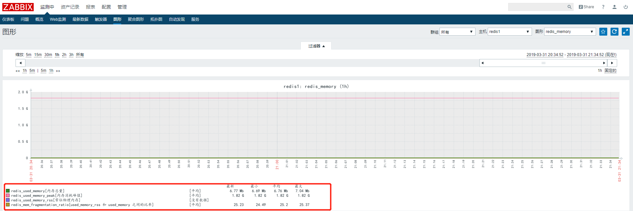The image size is (633, 211).
Task: Open the 报表 main menu
Action: click(x=90, y=7)
